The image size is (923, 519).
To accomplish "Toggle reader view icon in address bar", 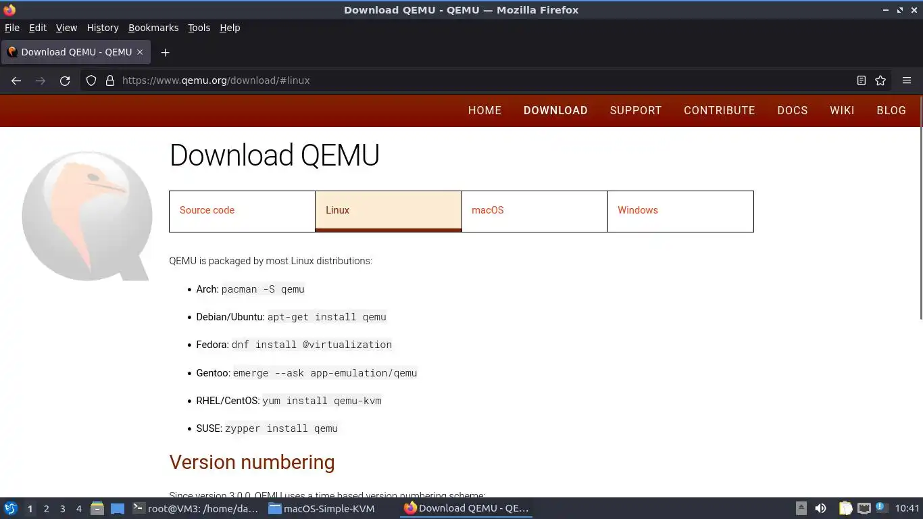I will tap(862, 80).
